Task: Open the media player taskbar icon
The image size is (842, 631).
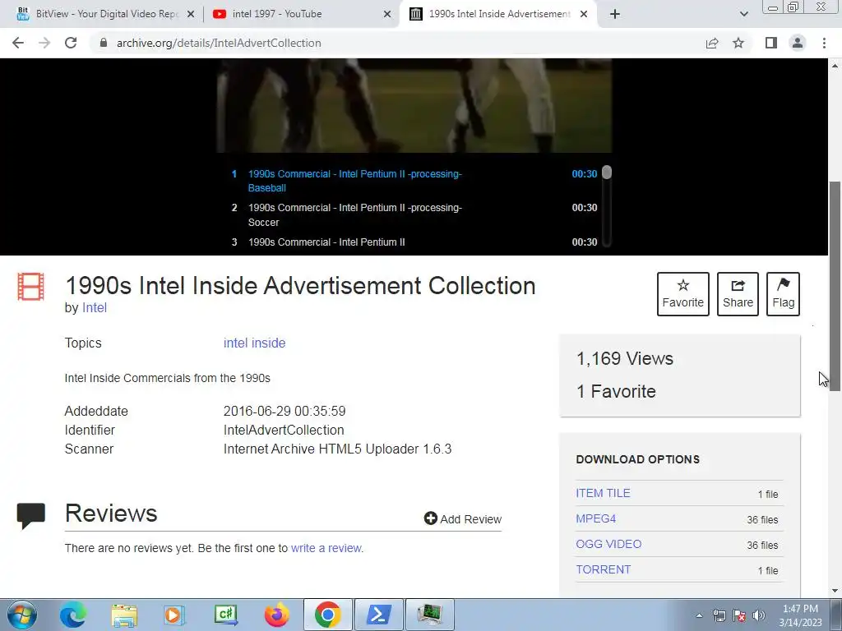Action: coord(174,615)
